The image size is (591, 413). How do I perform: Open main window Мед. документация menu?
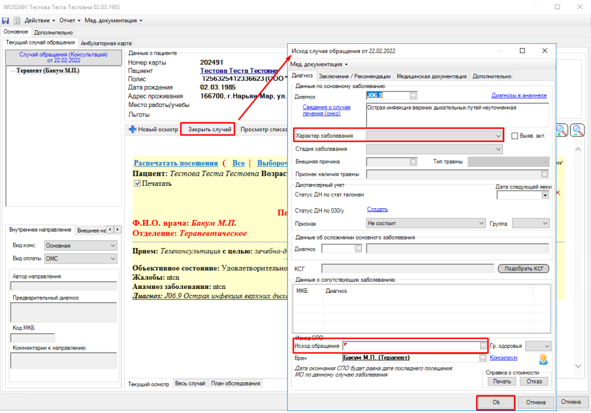click(x=113, y=20)
